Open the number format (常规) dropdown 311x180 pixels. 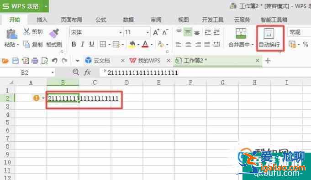[x=299, y=32]
